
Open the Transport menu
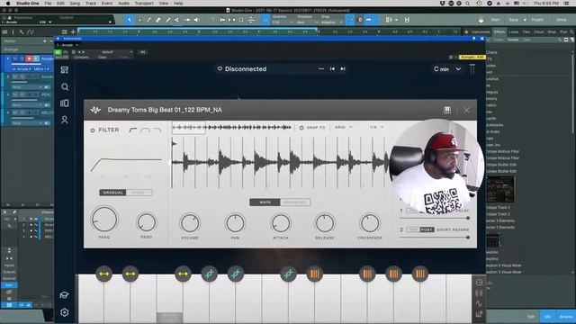[x=144, y=4]
